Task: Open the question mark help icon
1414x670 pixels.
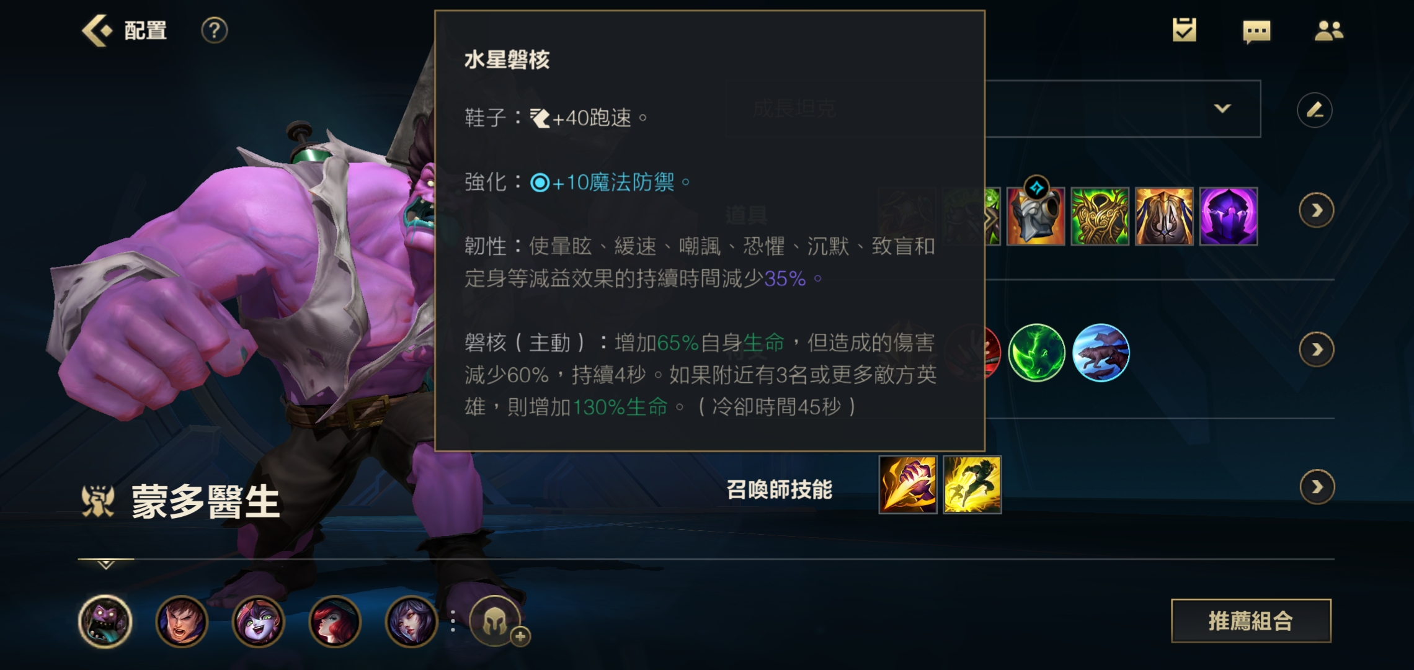Action: point(215,30)
